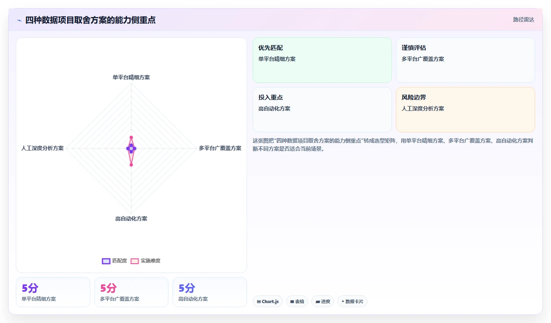
Task: Click the radar axis label 单平台精细方案
Action: (x=131, y=77)
